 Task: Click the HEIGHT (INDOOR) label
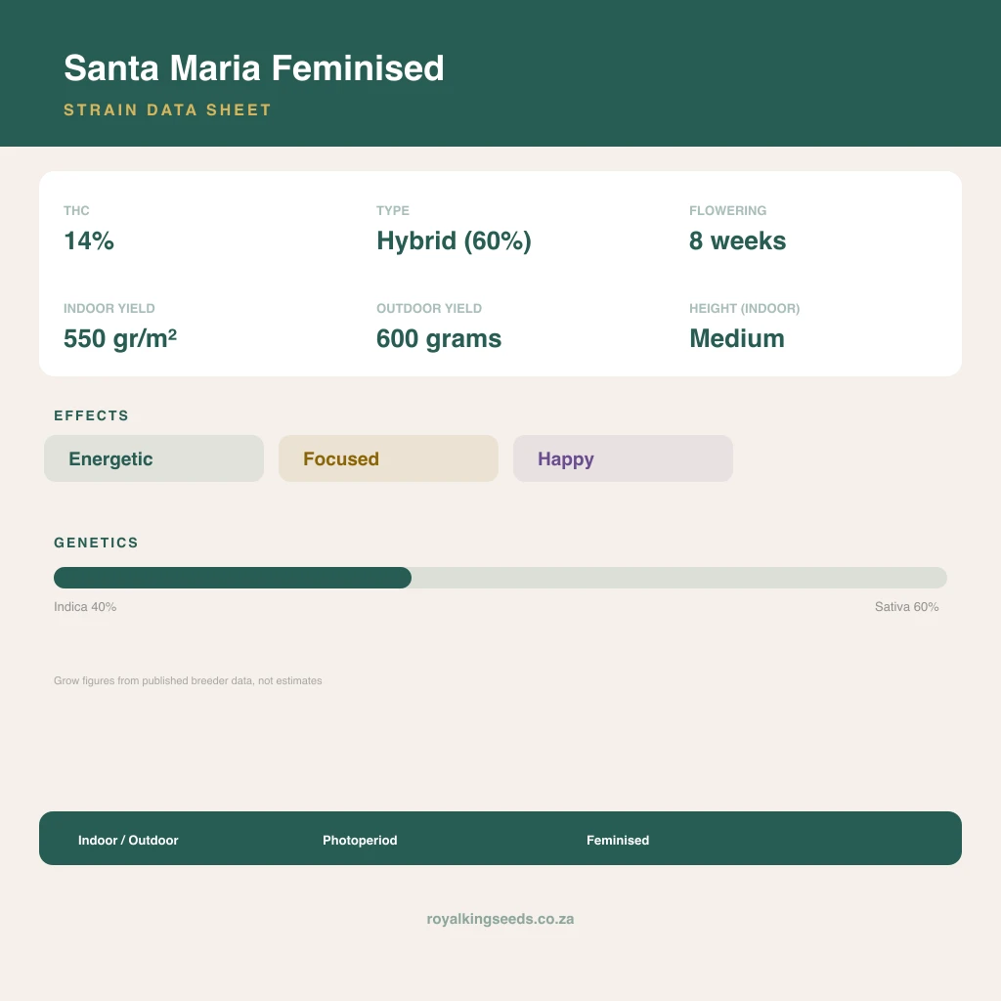click(x=744, y=308)
